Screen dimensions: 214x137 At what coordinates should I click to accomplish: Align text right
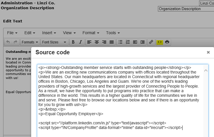[104, 42]
